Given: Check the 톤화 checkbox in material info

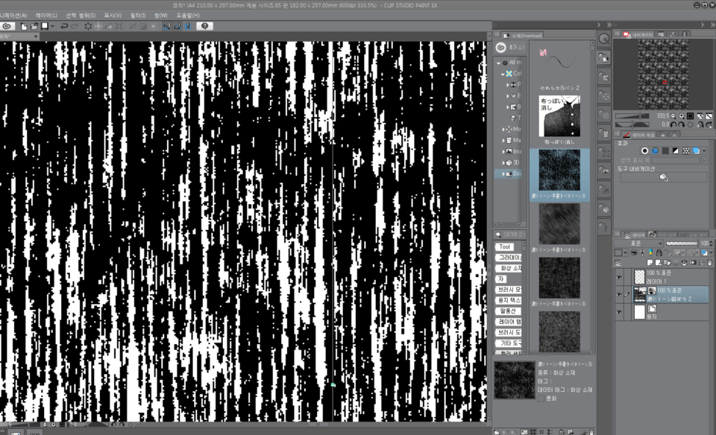Looking at the screenshot, I should pos(541,398).
